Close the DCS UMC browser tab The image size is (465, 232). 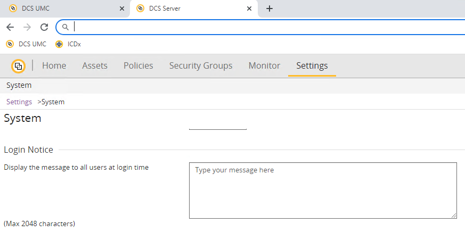coord(121,9)
